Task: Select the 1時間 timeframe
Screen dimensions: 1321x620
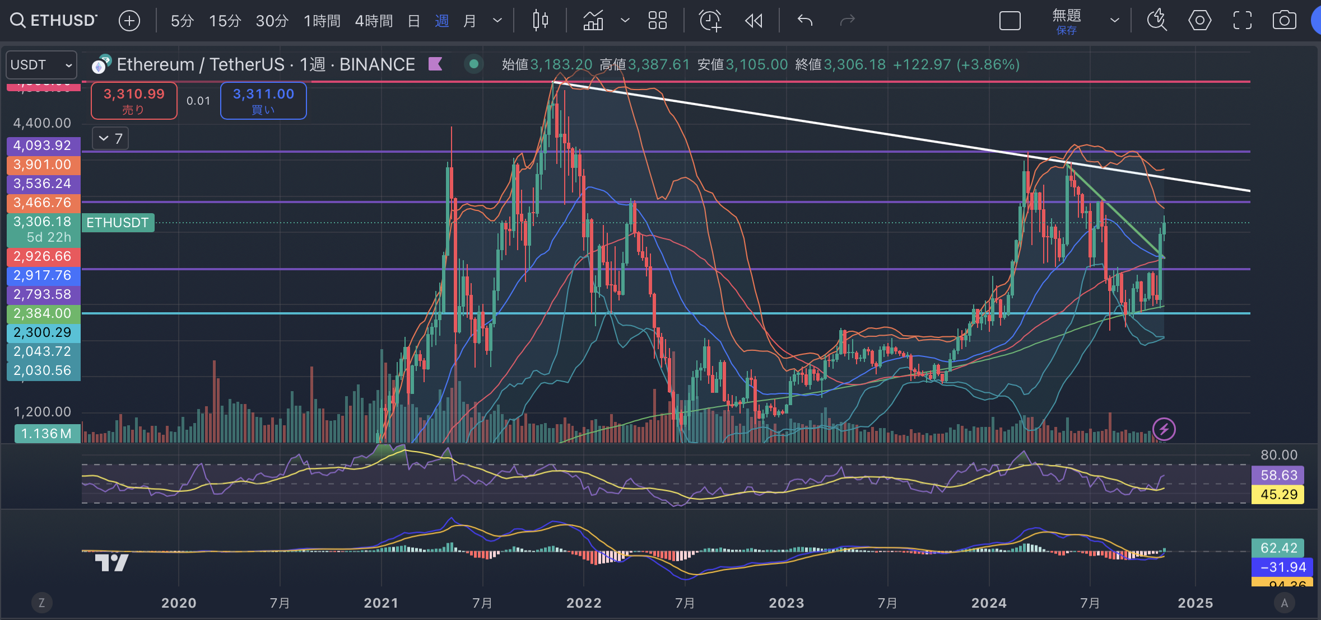Action: point(322,21)
